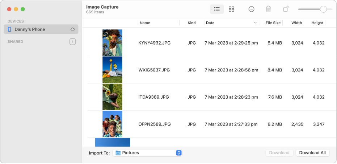Image resolution: width=337 pixels, height=164 pixels.
Task: Toggle sort order arrow on Date column
Action: point(256,23)
